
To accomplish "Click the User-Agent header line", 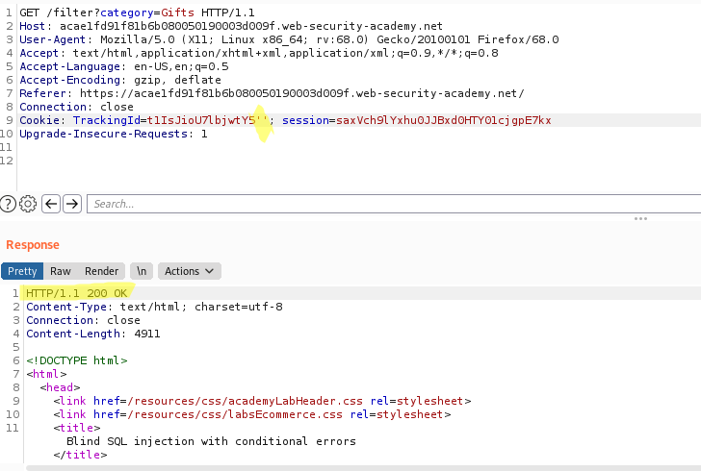I will click(289, 39).
